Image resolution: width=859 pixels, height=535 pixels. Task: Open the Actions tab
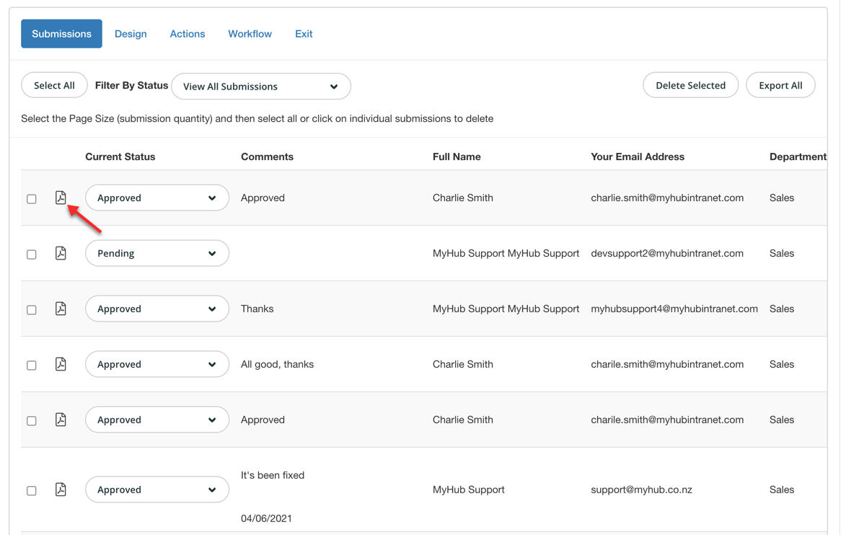[188, 33]
